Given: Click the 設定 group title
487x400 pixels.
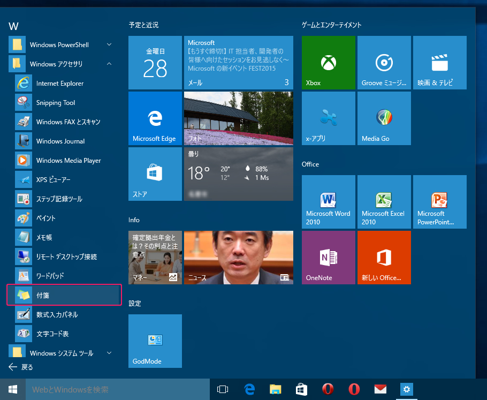Looking at the screenshot, I should [x=135, y=303].
